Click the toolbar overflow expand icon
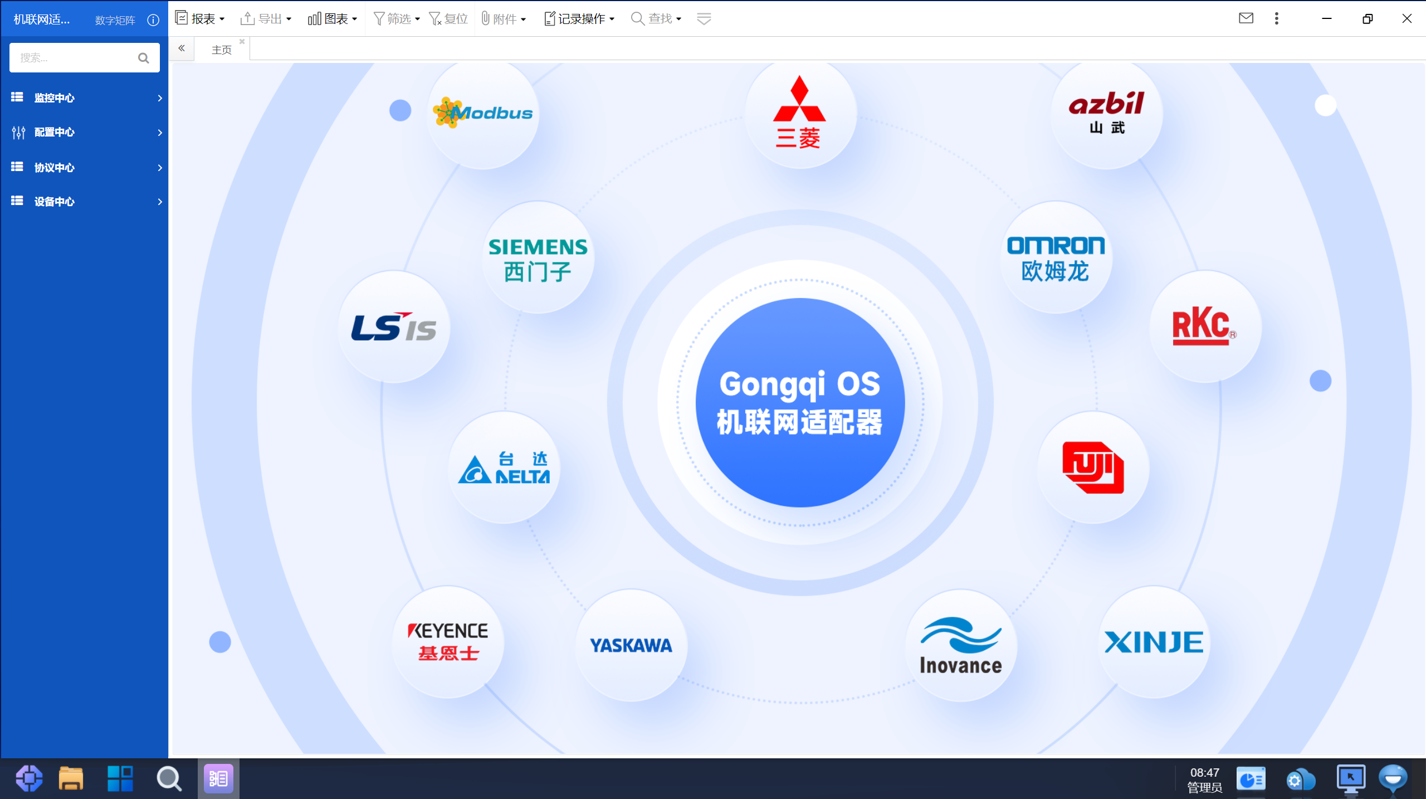Screen dimensions: 1426x799 [x=704, y=18]
